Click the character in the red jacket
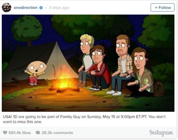 [x=99, y=68]
